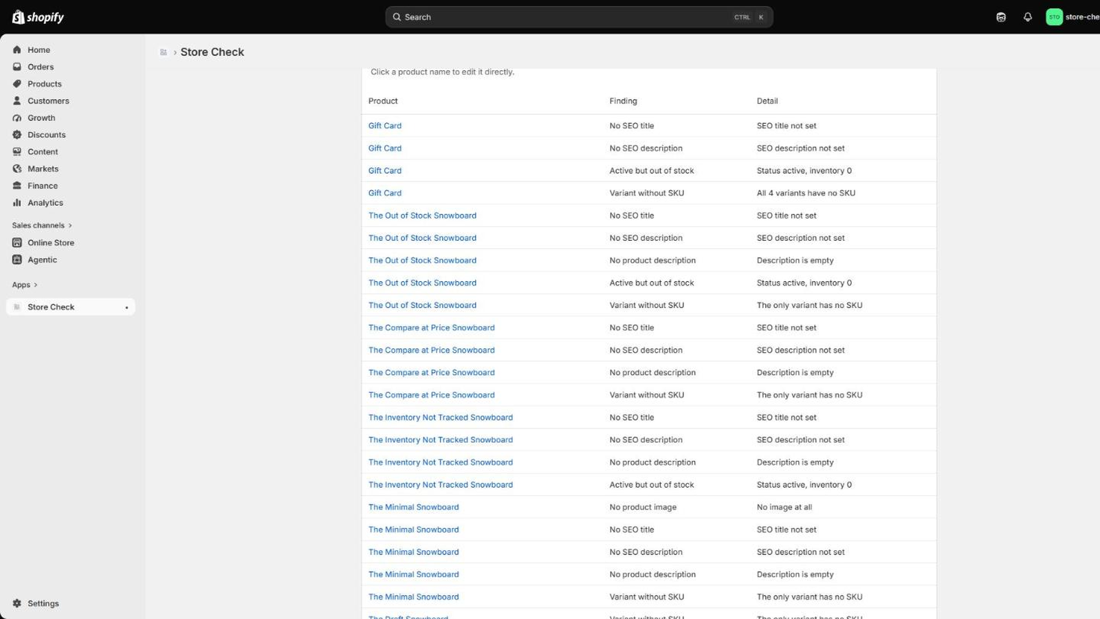
Task: Click the store avatar badge at top right
Action: pyautogui.click(x=1054, y=17)
